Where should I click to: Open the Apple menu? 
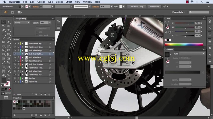click(x=5, y=2)
